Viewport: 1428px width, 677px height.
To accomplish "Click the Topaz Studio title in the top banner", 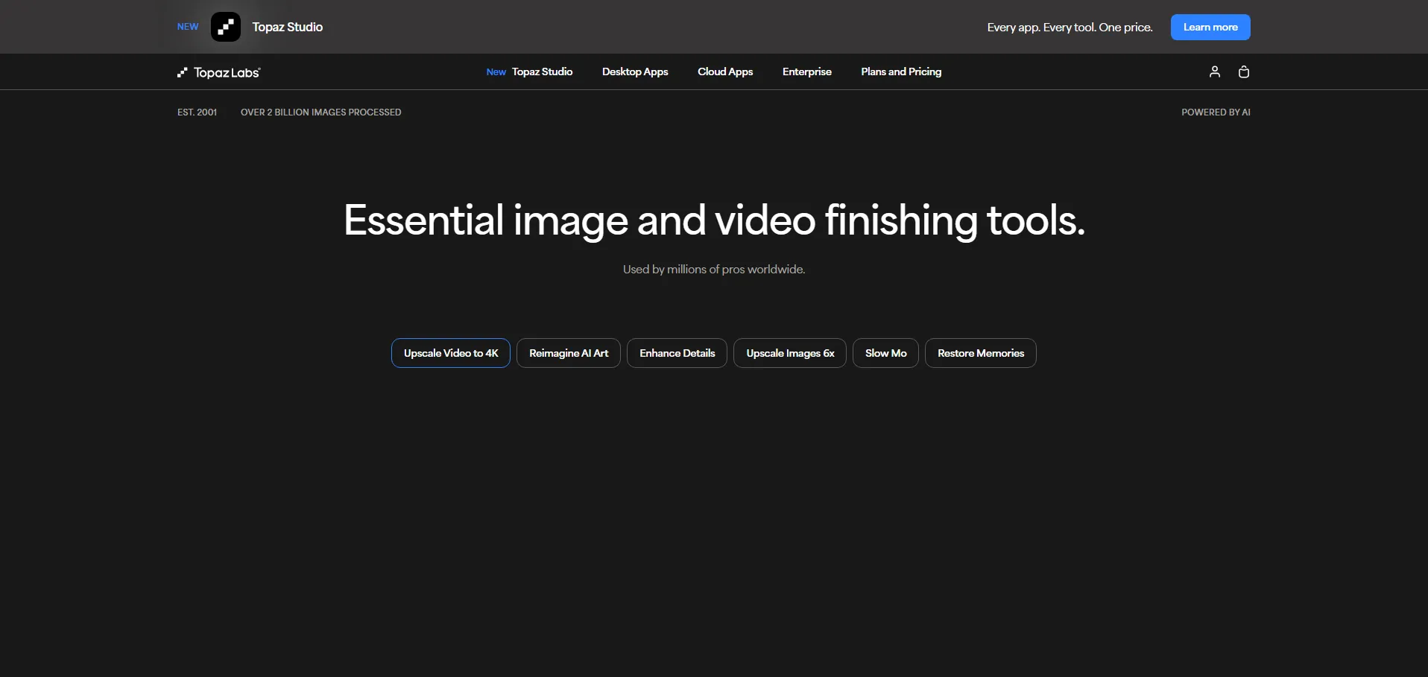I will (x=287, y=27).
